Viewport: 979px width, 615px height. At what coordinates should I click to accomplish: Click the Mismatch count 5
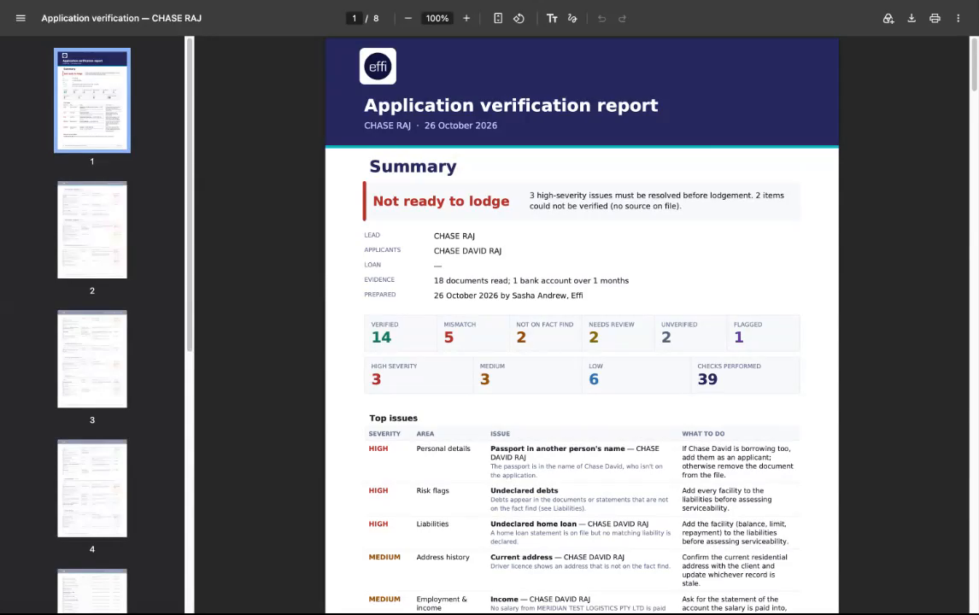tap(448, 337)
